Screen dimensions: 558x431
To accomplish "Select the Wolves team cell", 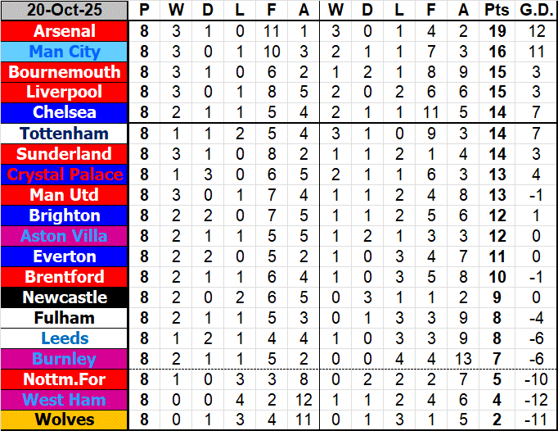I will pos(65,420).
